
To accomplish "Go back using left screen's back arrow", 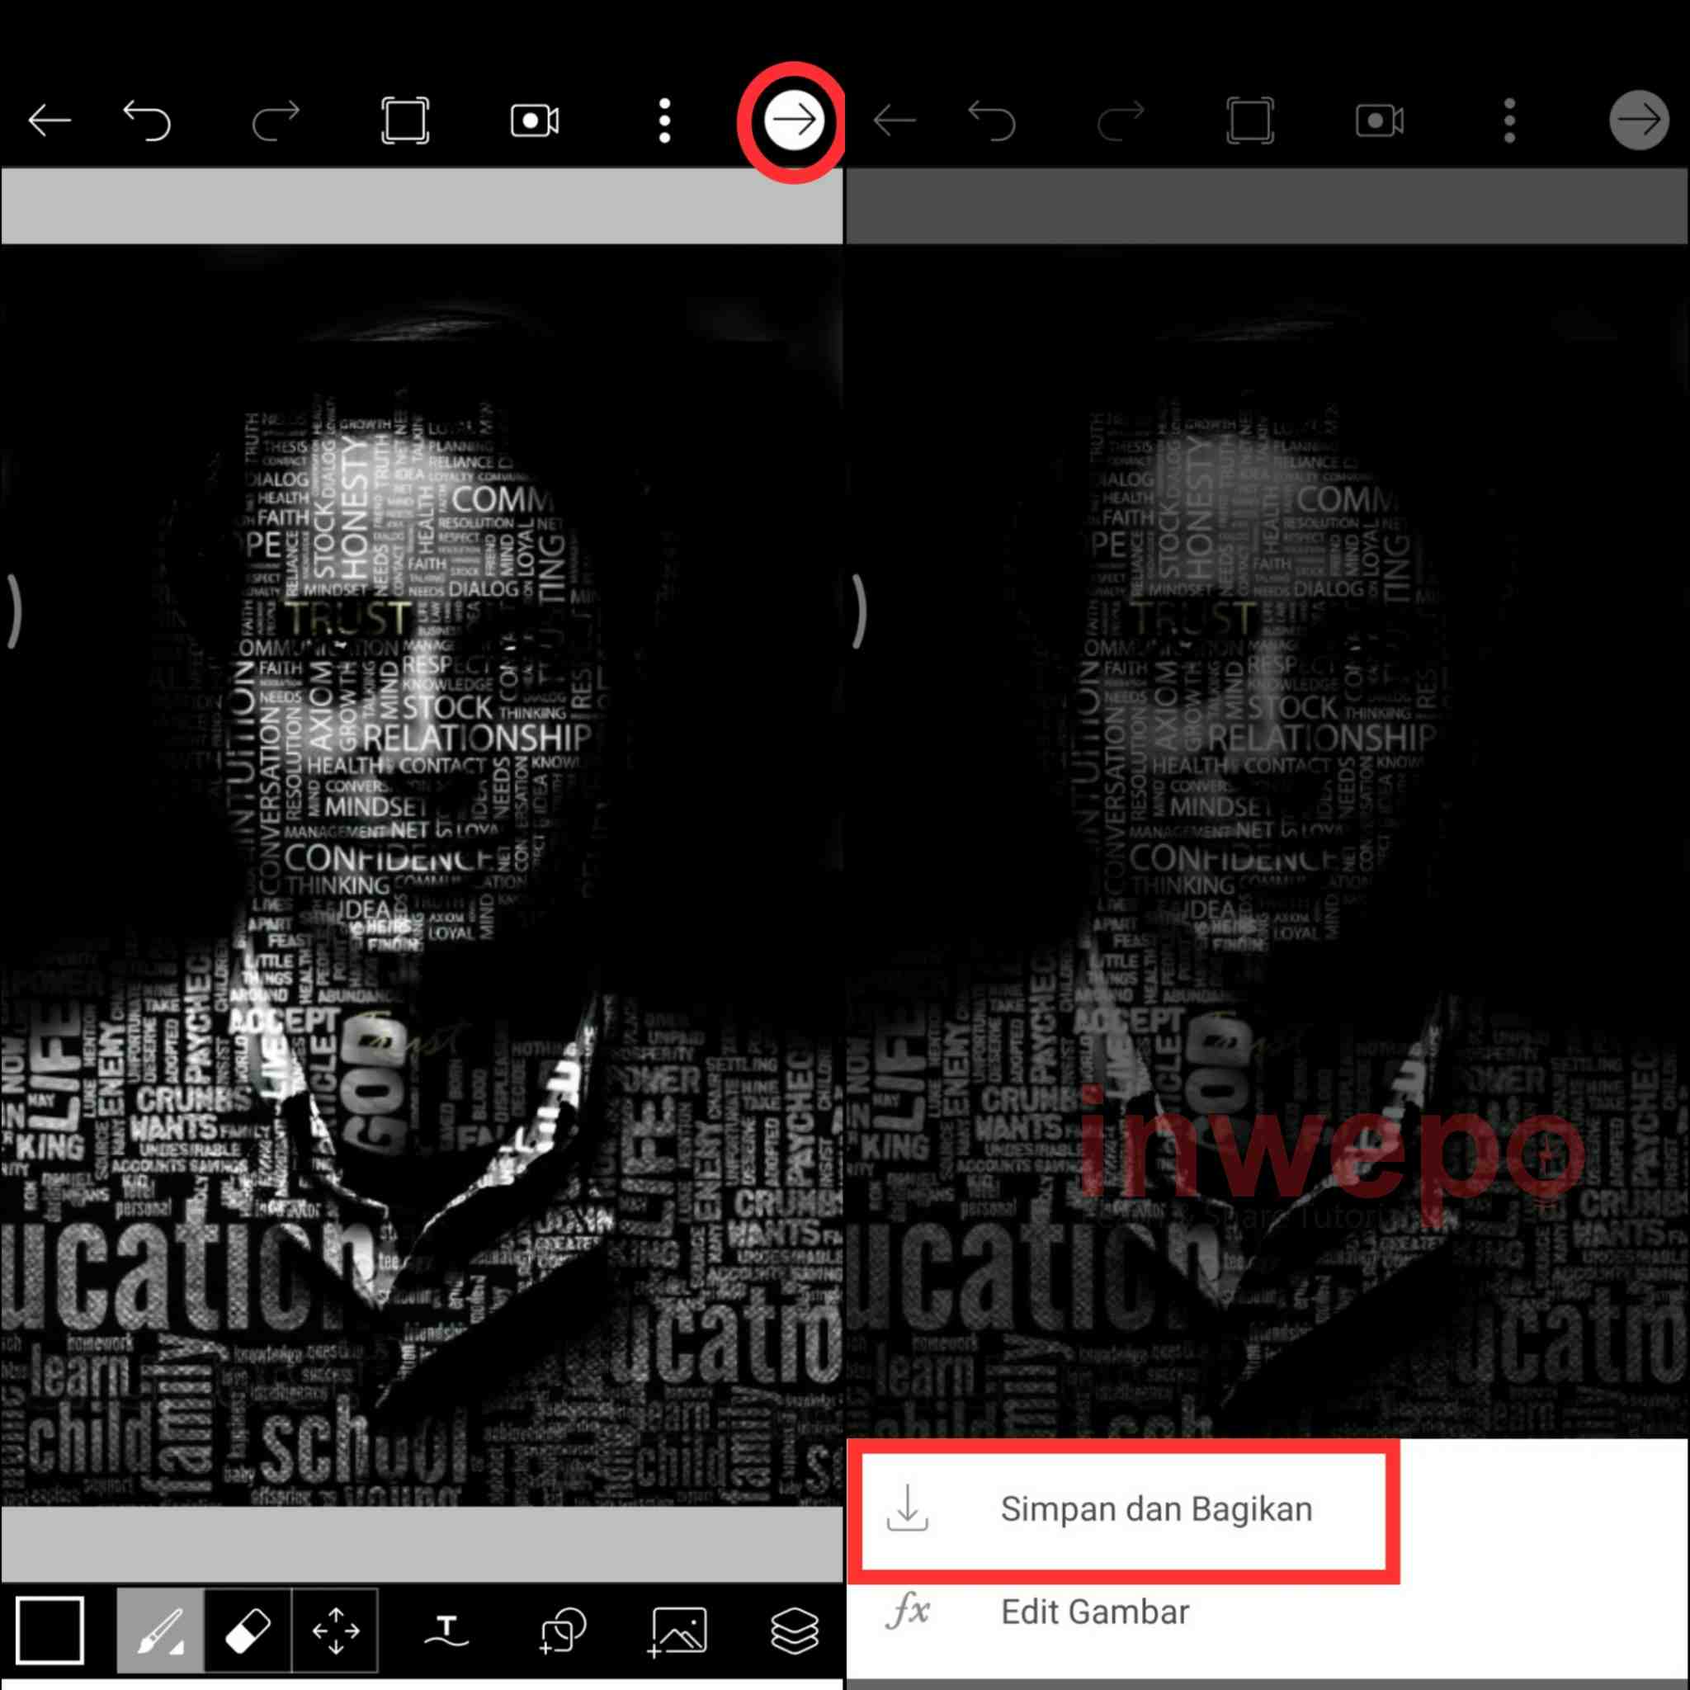I will click(50, 120).
